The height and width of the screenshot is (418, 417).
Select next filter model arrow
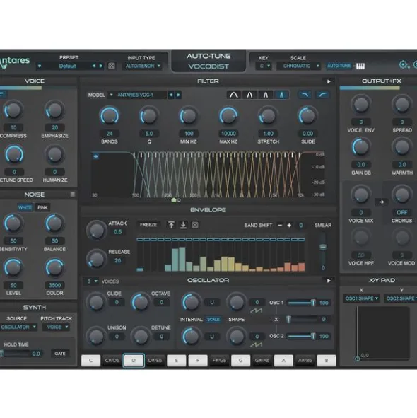click(x=178, y=95)
